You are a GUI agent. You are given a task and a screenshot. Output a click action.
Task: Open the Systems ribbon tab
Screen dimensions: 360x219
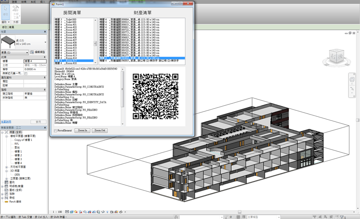[34, 2]
